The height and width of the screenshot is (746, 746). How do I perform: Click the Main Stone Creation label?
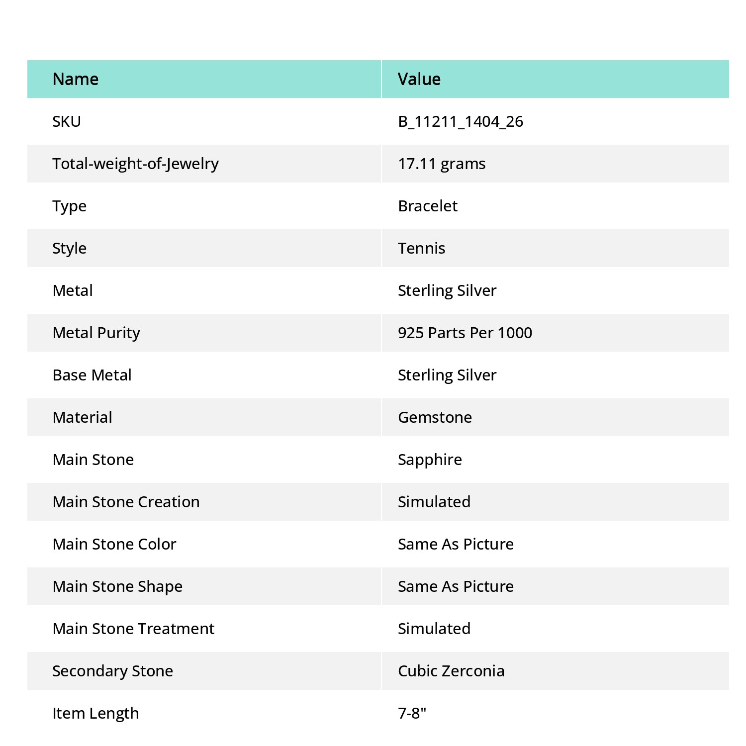coord(126,502)
